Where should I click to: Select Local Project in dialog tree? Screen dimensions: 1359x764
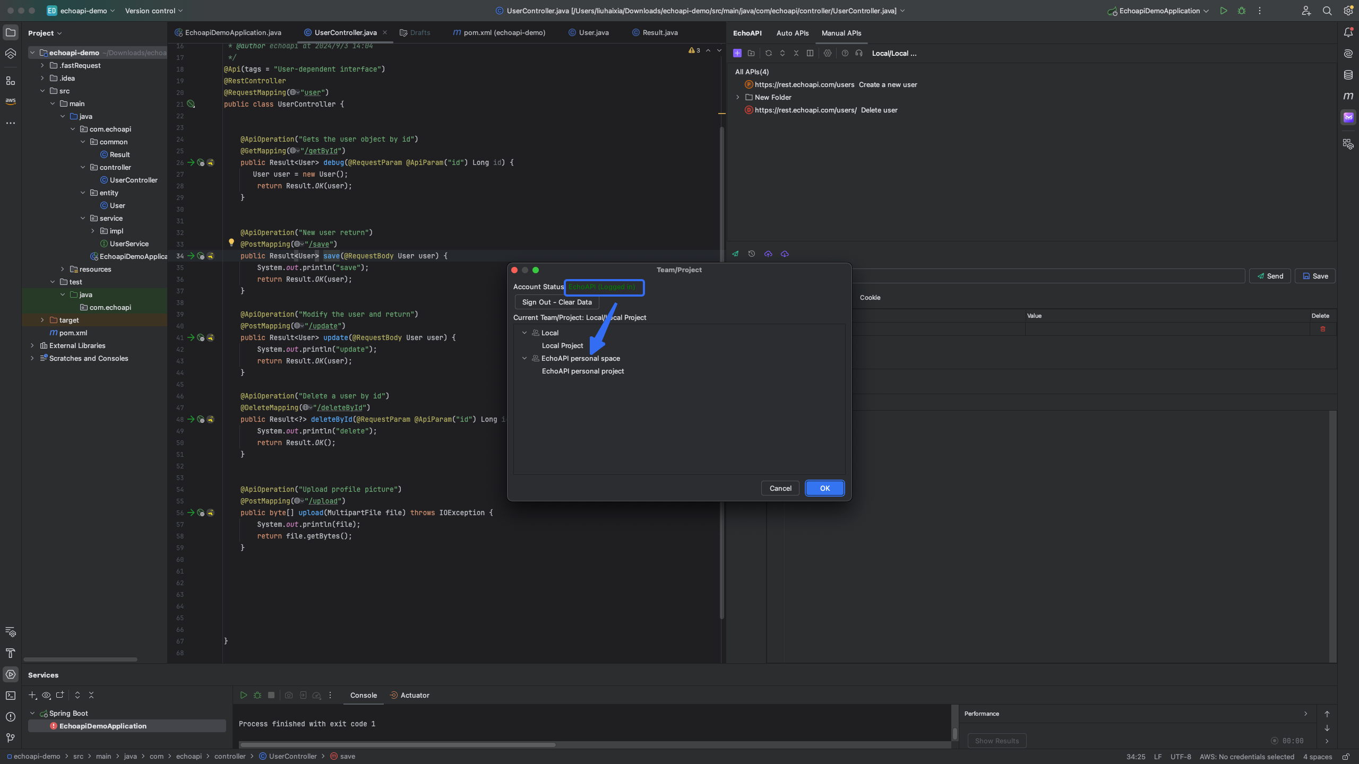[x=562, y=345]
